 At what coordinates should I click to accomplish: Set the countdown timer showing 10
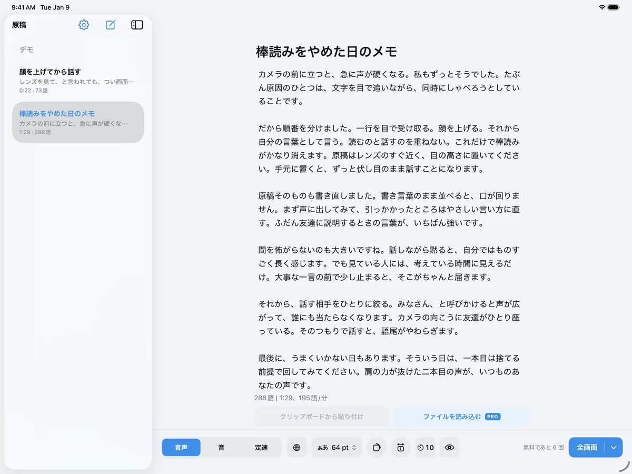click(425, 448)
